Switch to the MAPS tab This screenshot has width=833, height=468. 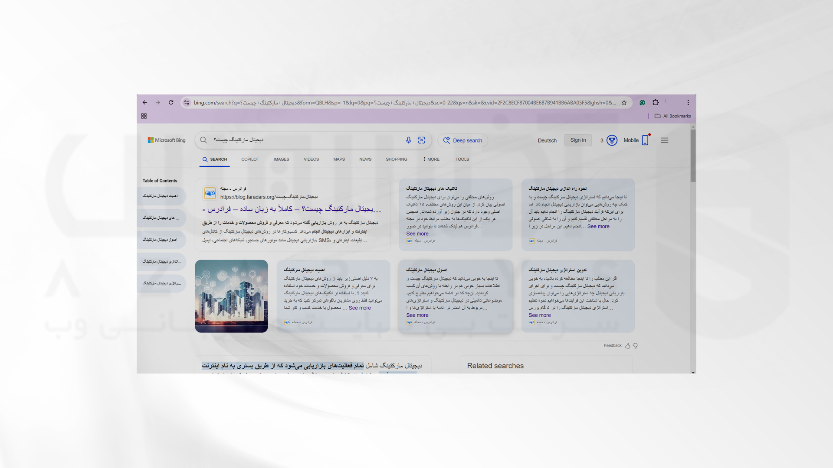339,159
